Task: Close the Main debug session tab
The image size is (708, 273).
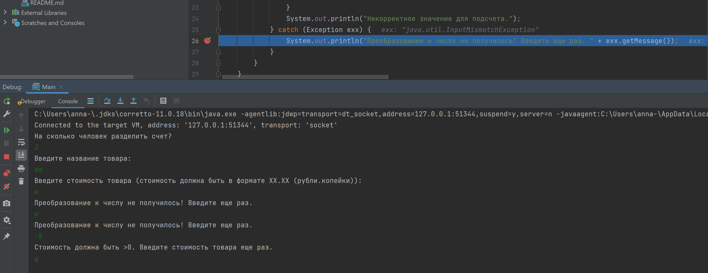Action: (61, 87)
